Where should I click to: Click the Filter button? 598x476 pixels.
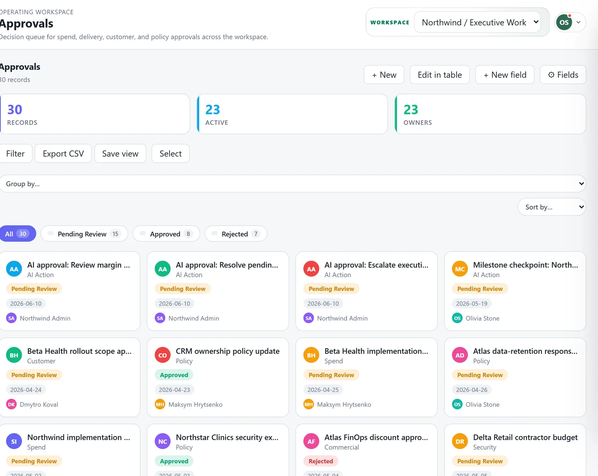(15, 154)
